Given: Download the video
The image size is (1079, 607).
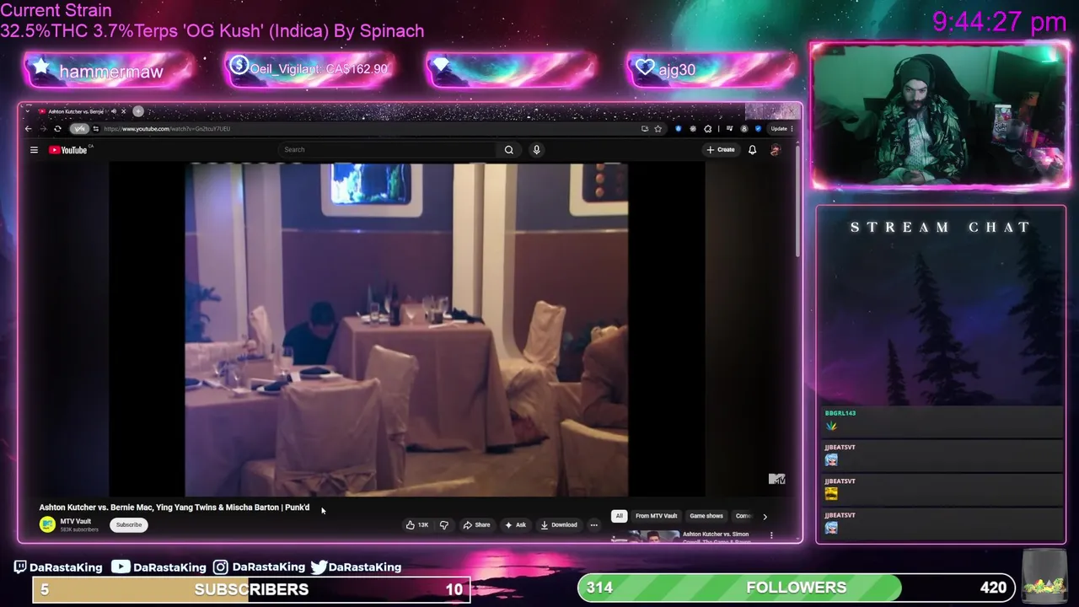Looking at the screenshot, I should [559, 524].
